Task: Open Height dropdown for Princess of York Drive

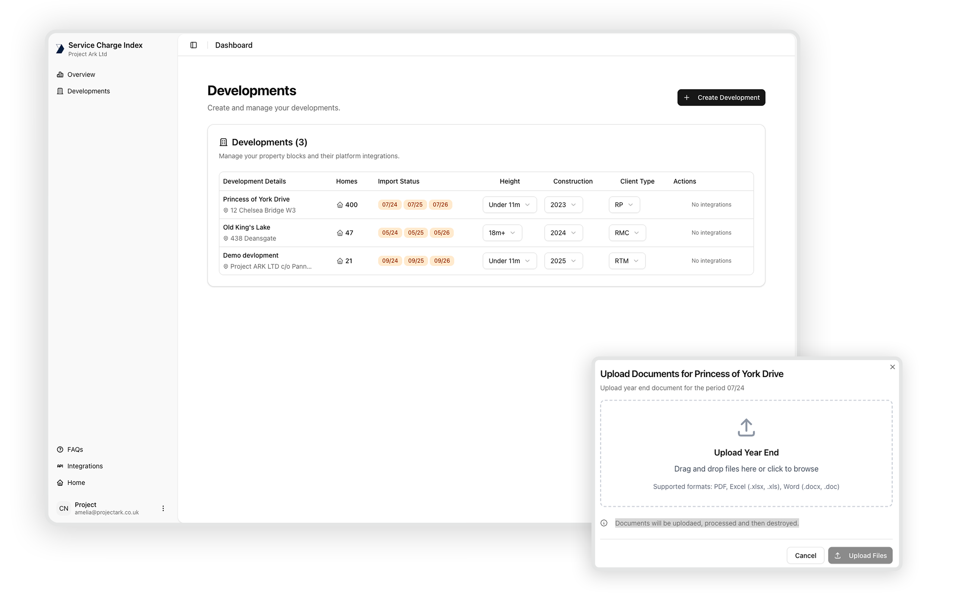Action: pyautogui.click(x=509, y=205)
